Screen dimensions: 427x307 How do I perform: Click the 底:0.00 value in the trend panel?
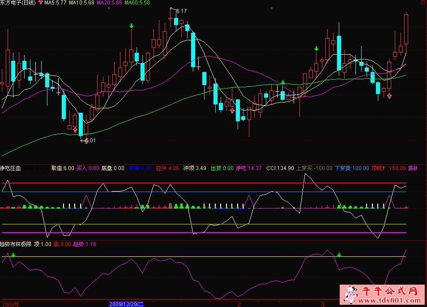[62, 244]
